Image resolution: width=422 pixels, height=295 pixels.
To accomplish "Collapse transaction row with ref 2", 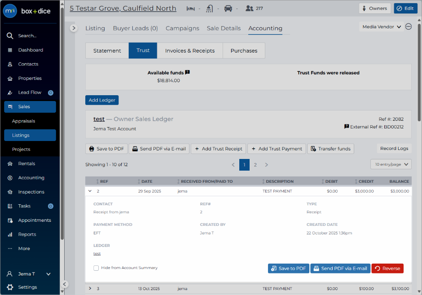I will (90, 191).
